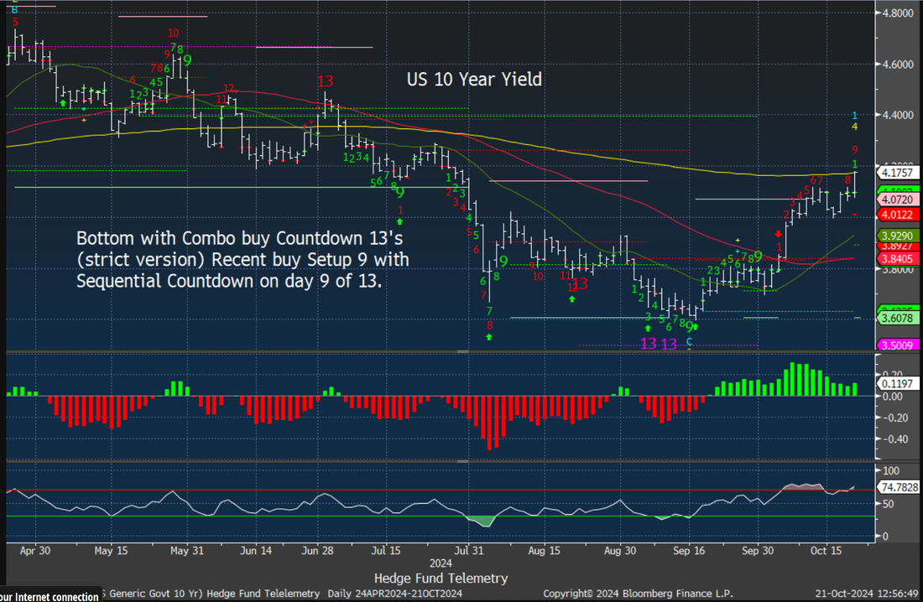The width and height of the screenshot is (923, 602).
Task: Click the large green 9 setup near Jul 15
Action: coord(400,193)
